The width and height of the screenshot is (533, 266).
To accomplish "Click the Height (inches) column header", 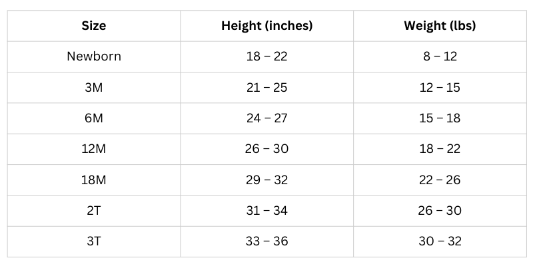I will coord(266,27).
